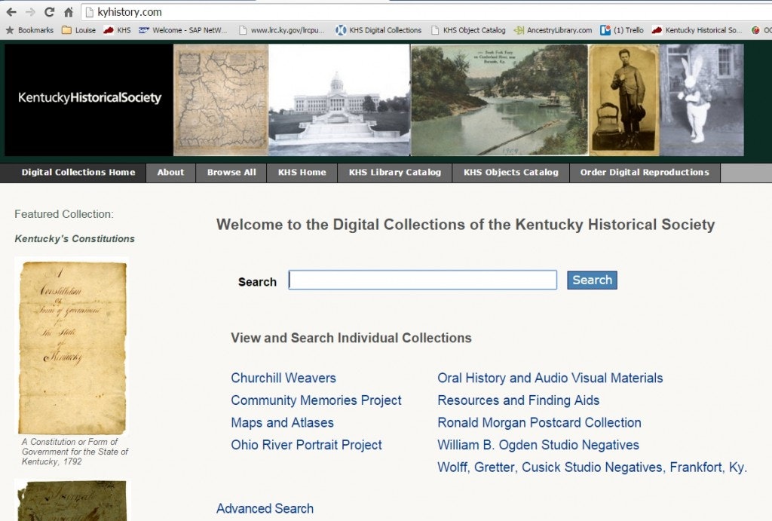Screen dimensions: 772x521
Task: Go to Order Digital Reproductions tab
Action: (644, 173)
